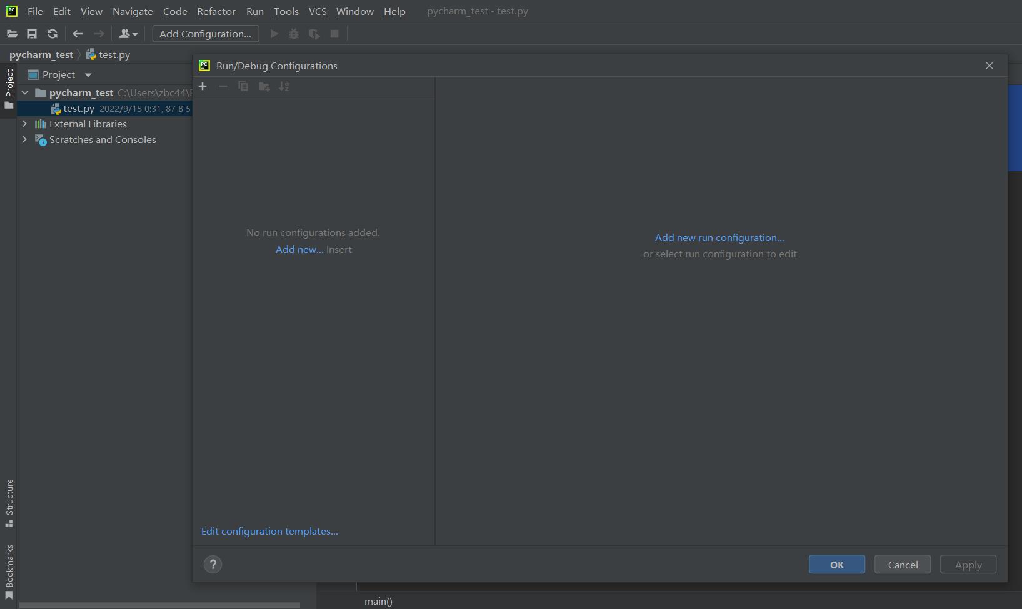Click the Help question mark button
Screen dimensions: 1022x609
coord(213,564)
